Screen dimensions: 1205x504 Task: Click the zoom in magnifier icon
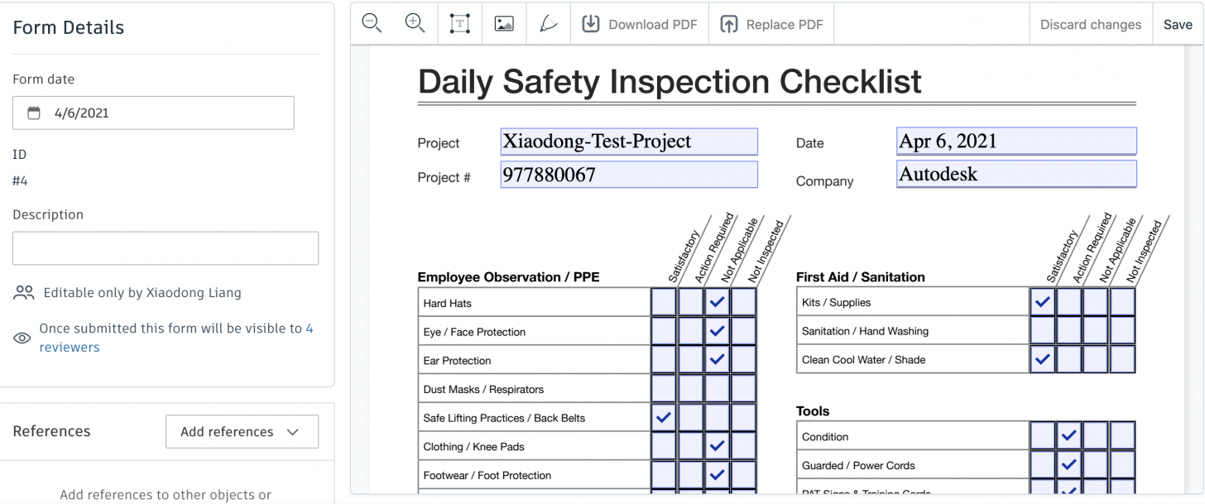tap(415, 24)
